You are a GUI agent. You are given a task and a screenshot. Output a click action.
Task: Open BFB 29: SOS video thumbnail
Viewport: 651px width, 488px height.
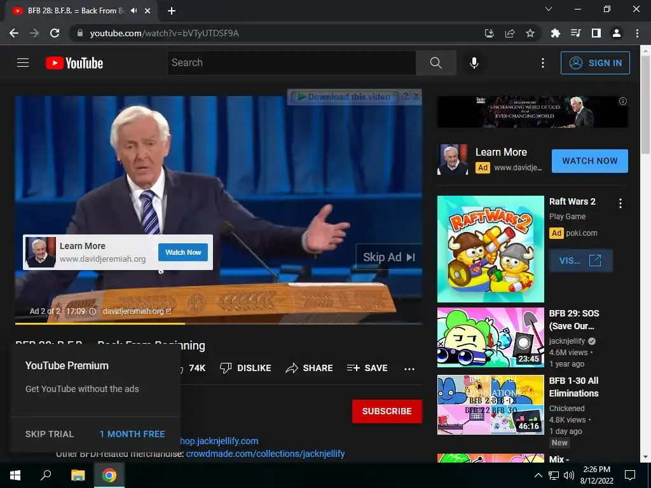point(490,337)
